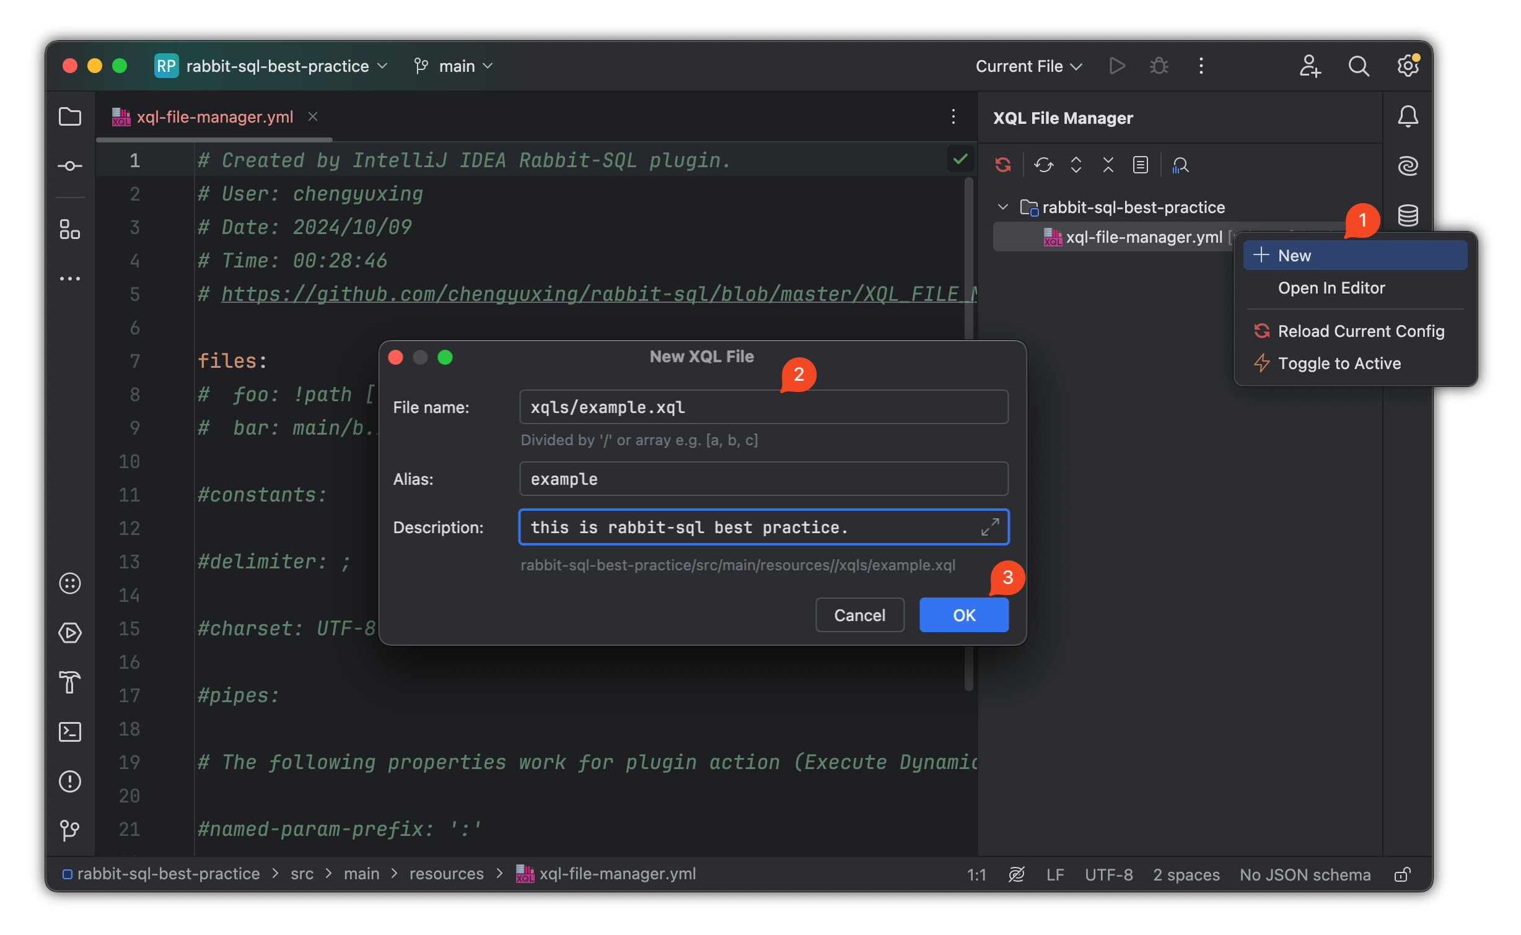Viewport: 1521px width, 935px height.
Task: Click the search icon in XQL File Manager toolbar
Action: coord(1180,165)
